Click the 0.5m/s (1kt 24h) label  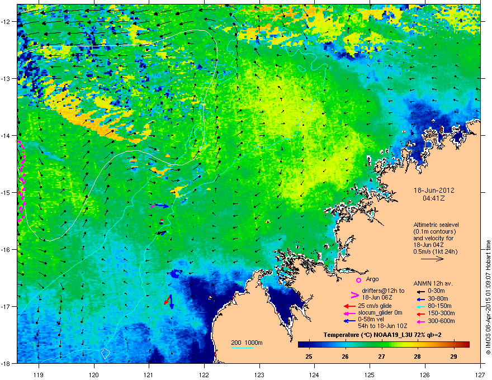(x=435, y=251)
